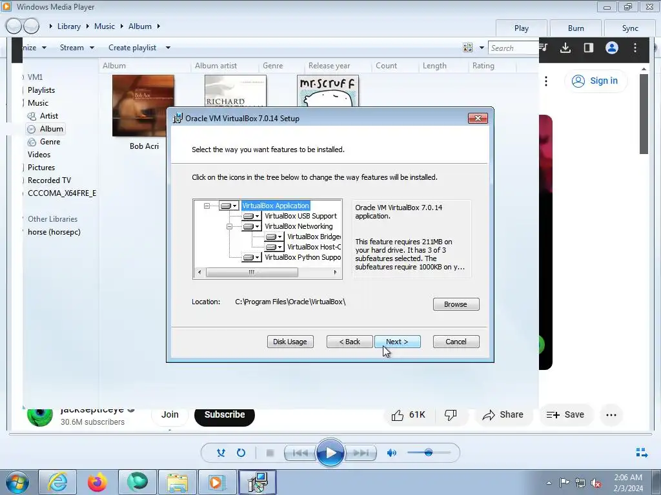
Task: Click the Media Player search box
Action: click(513, 48)
